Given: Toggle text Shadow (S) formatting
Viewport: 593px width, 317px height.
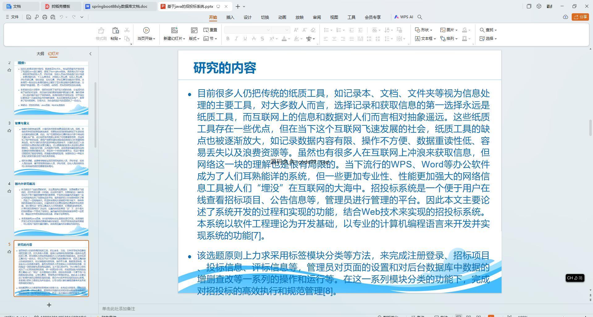Looking at the screenshot, I should point(263,39).
